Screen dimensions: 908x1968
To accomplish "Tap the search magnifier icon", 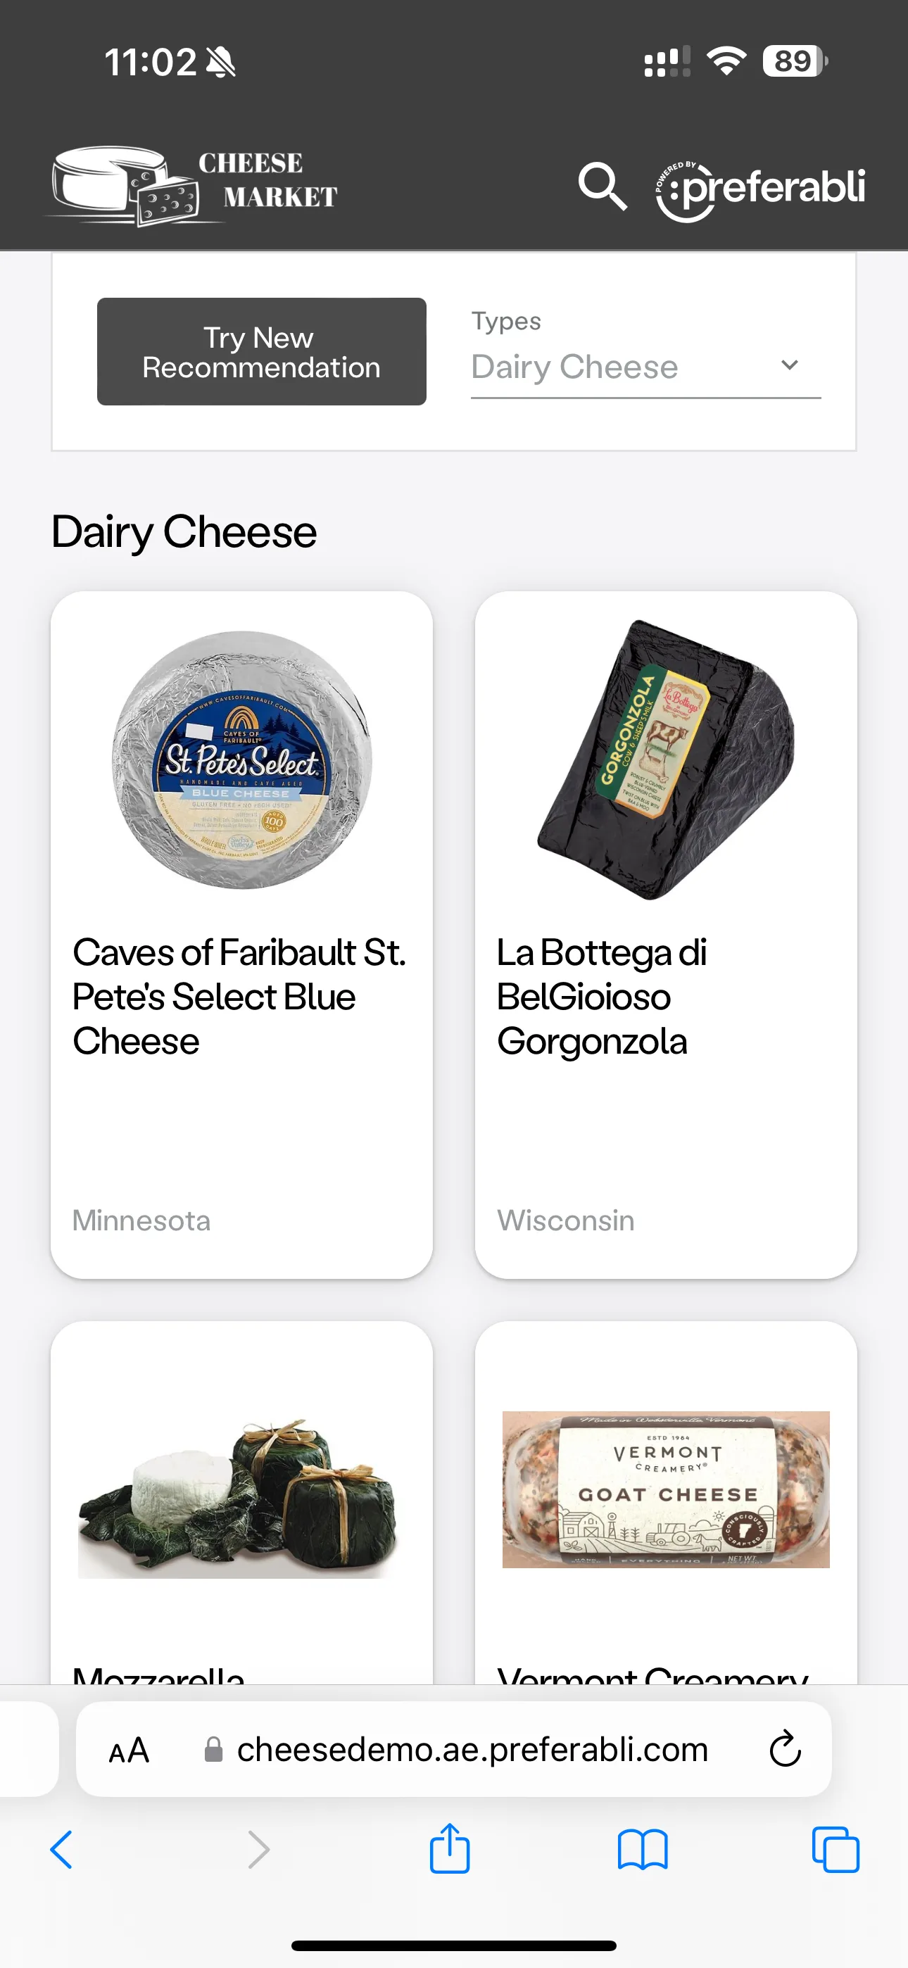I will (603, 186).
